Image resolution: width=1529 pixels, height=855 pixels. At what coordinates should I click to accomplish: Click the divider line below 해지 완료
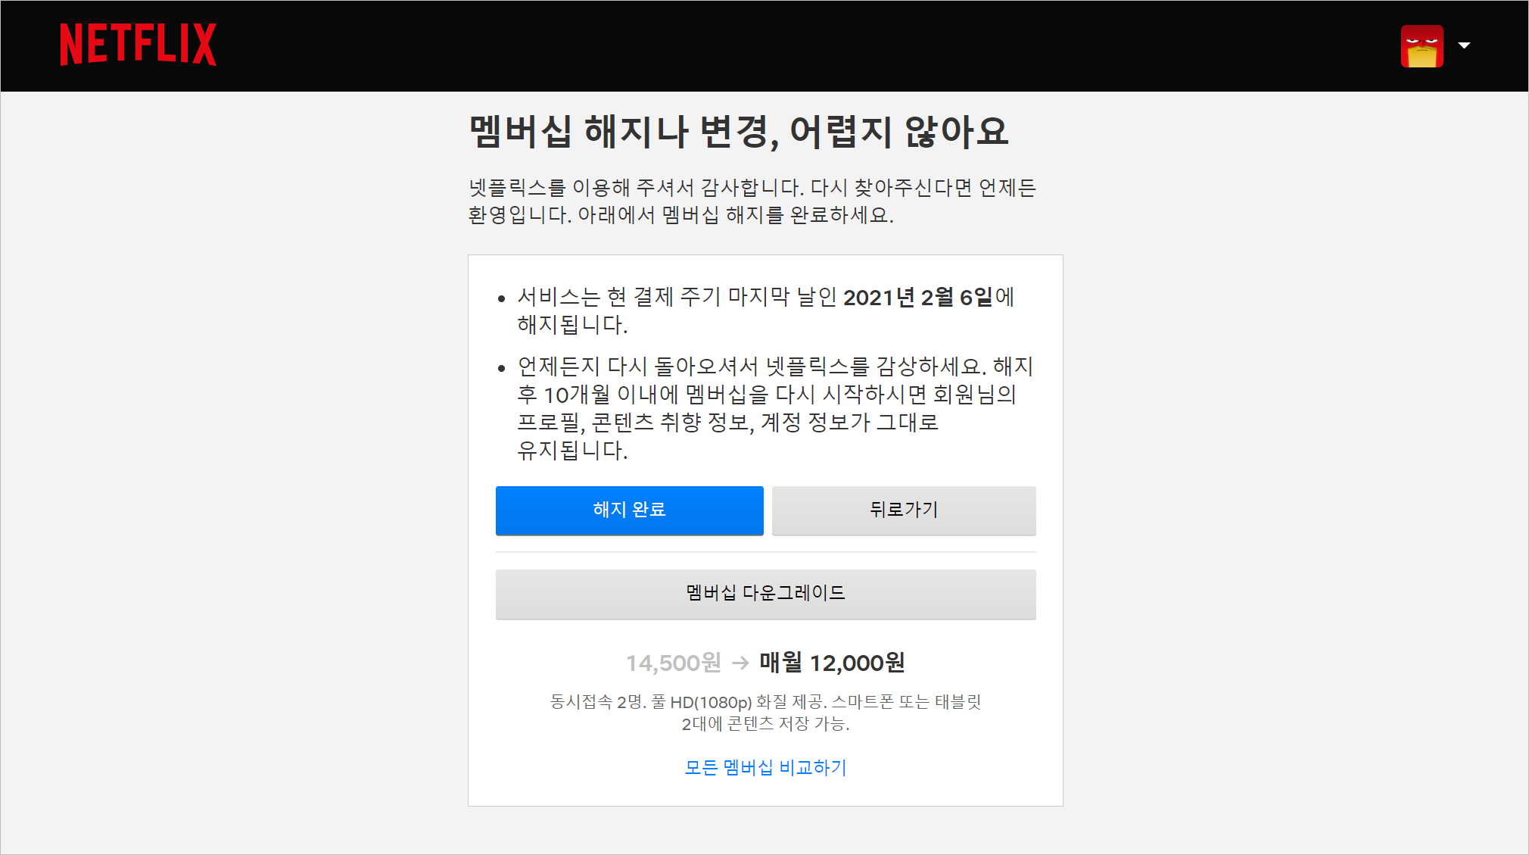(765, 552)
